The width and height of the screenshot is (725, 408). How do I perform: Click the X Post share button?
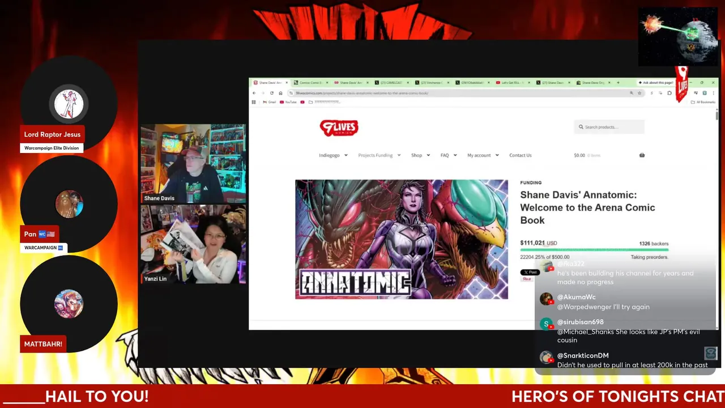(530, 273)
